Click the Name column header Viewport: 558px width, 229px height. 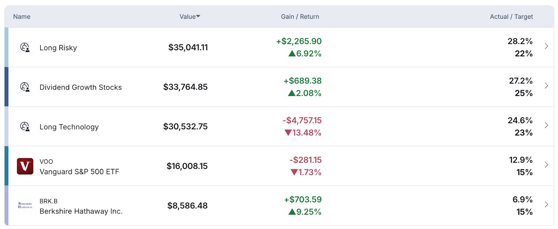(22, 16)
